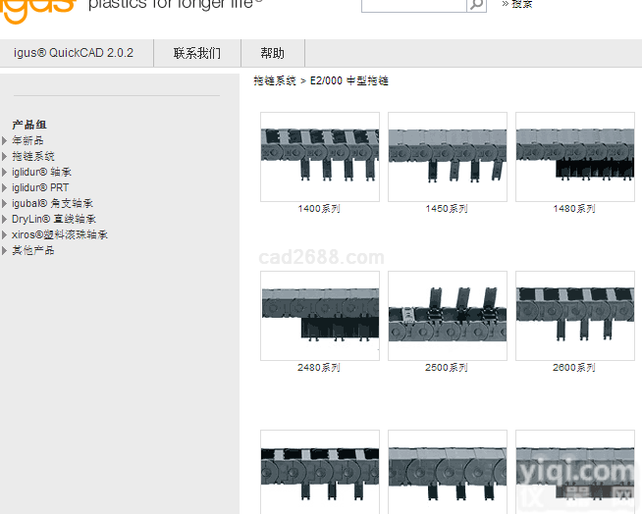Click the search input field

413,5
